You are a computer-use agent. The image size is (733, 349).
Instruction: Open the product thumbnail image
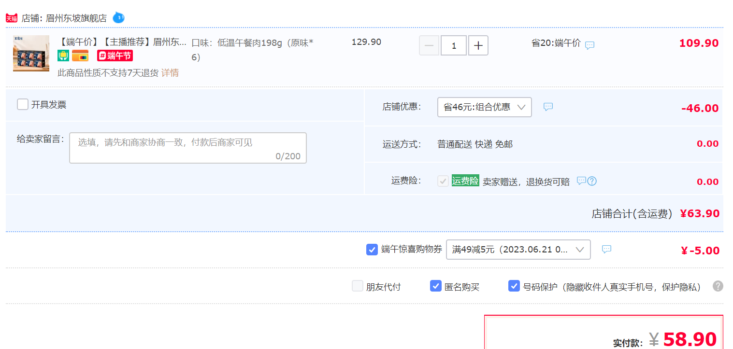[31, 53]
